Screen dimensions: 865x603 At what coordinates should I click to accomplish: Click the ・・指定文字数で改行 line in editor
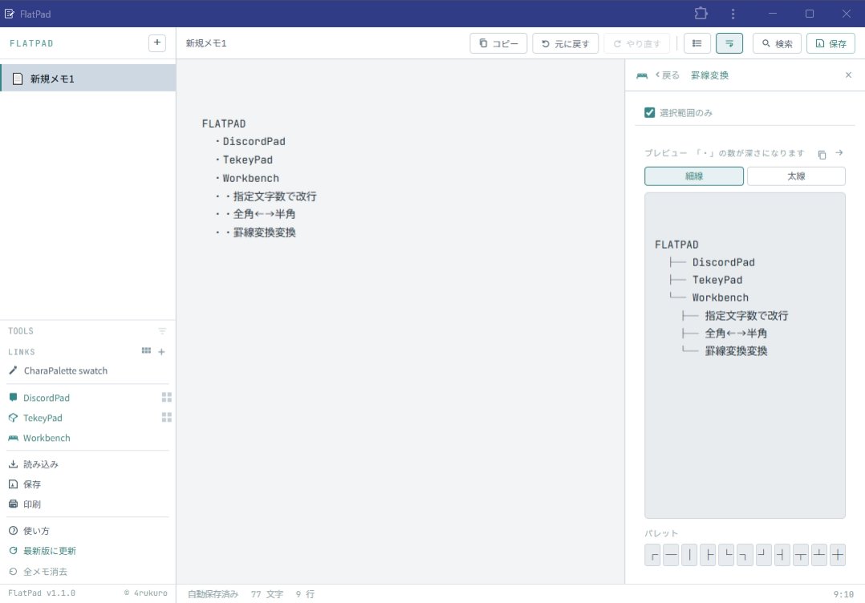(266, 196)
